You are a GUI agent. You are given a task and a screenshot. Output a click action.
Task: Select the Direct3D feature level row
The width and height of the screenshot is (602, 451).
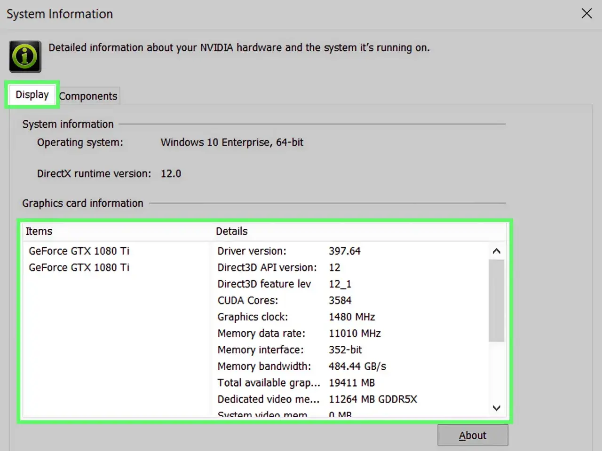tap(350, 284)
